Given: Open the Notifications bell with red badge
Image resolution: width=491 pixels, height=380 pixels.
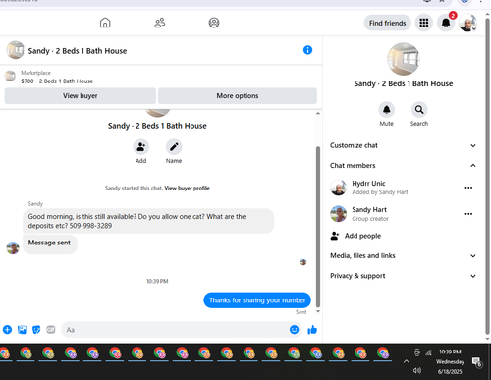Looking at the screenshot, I should click(446, 23).
